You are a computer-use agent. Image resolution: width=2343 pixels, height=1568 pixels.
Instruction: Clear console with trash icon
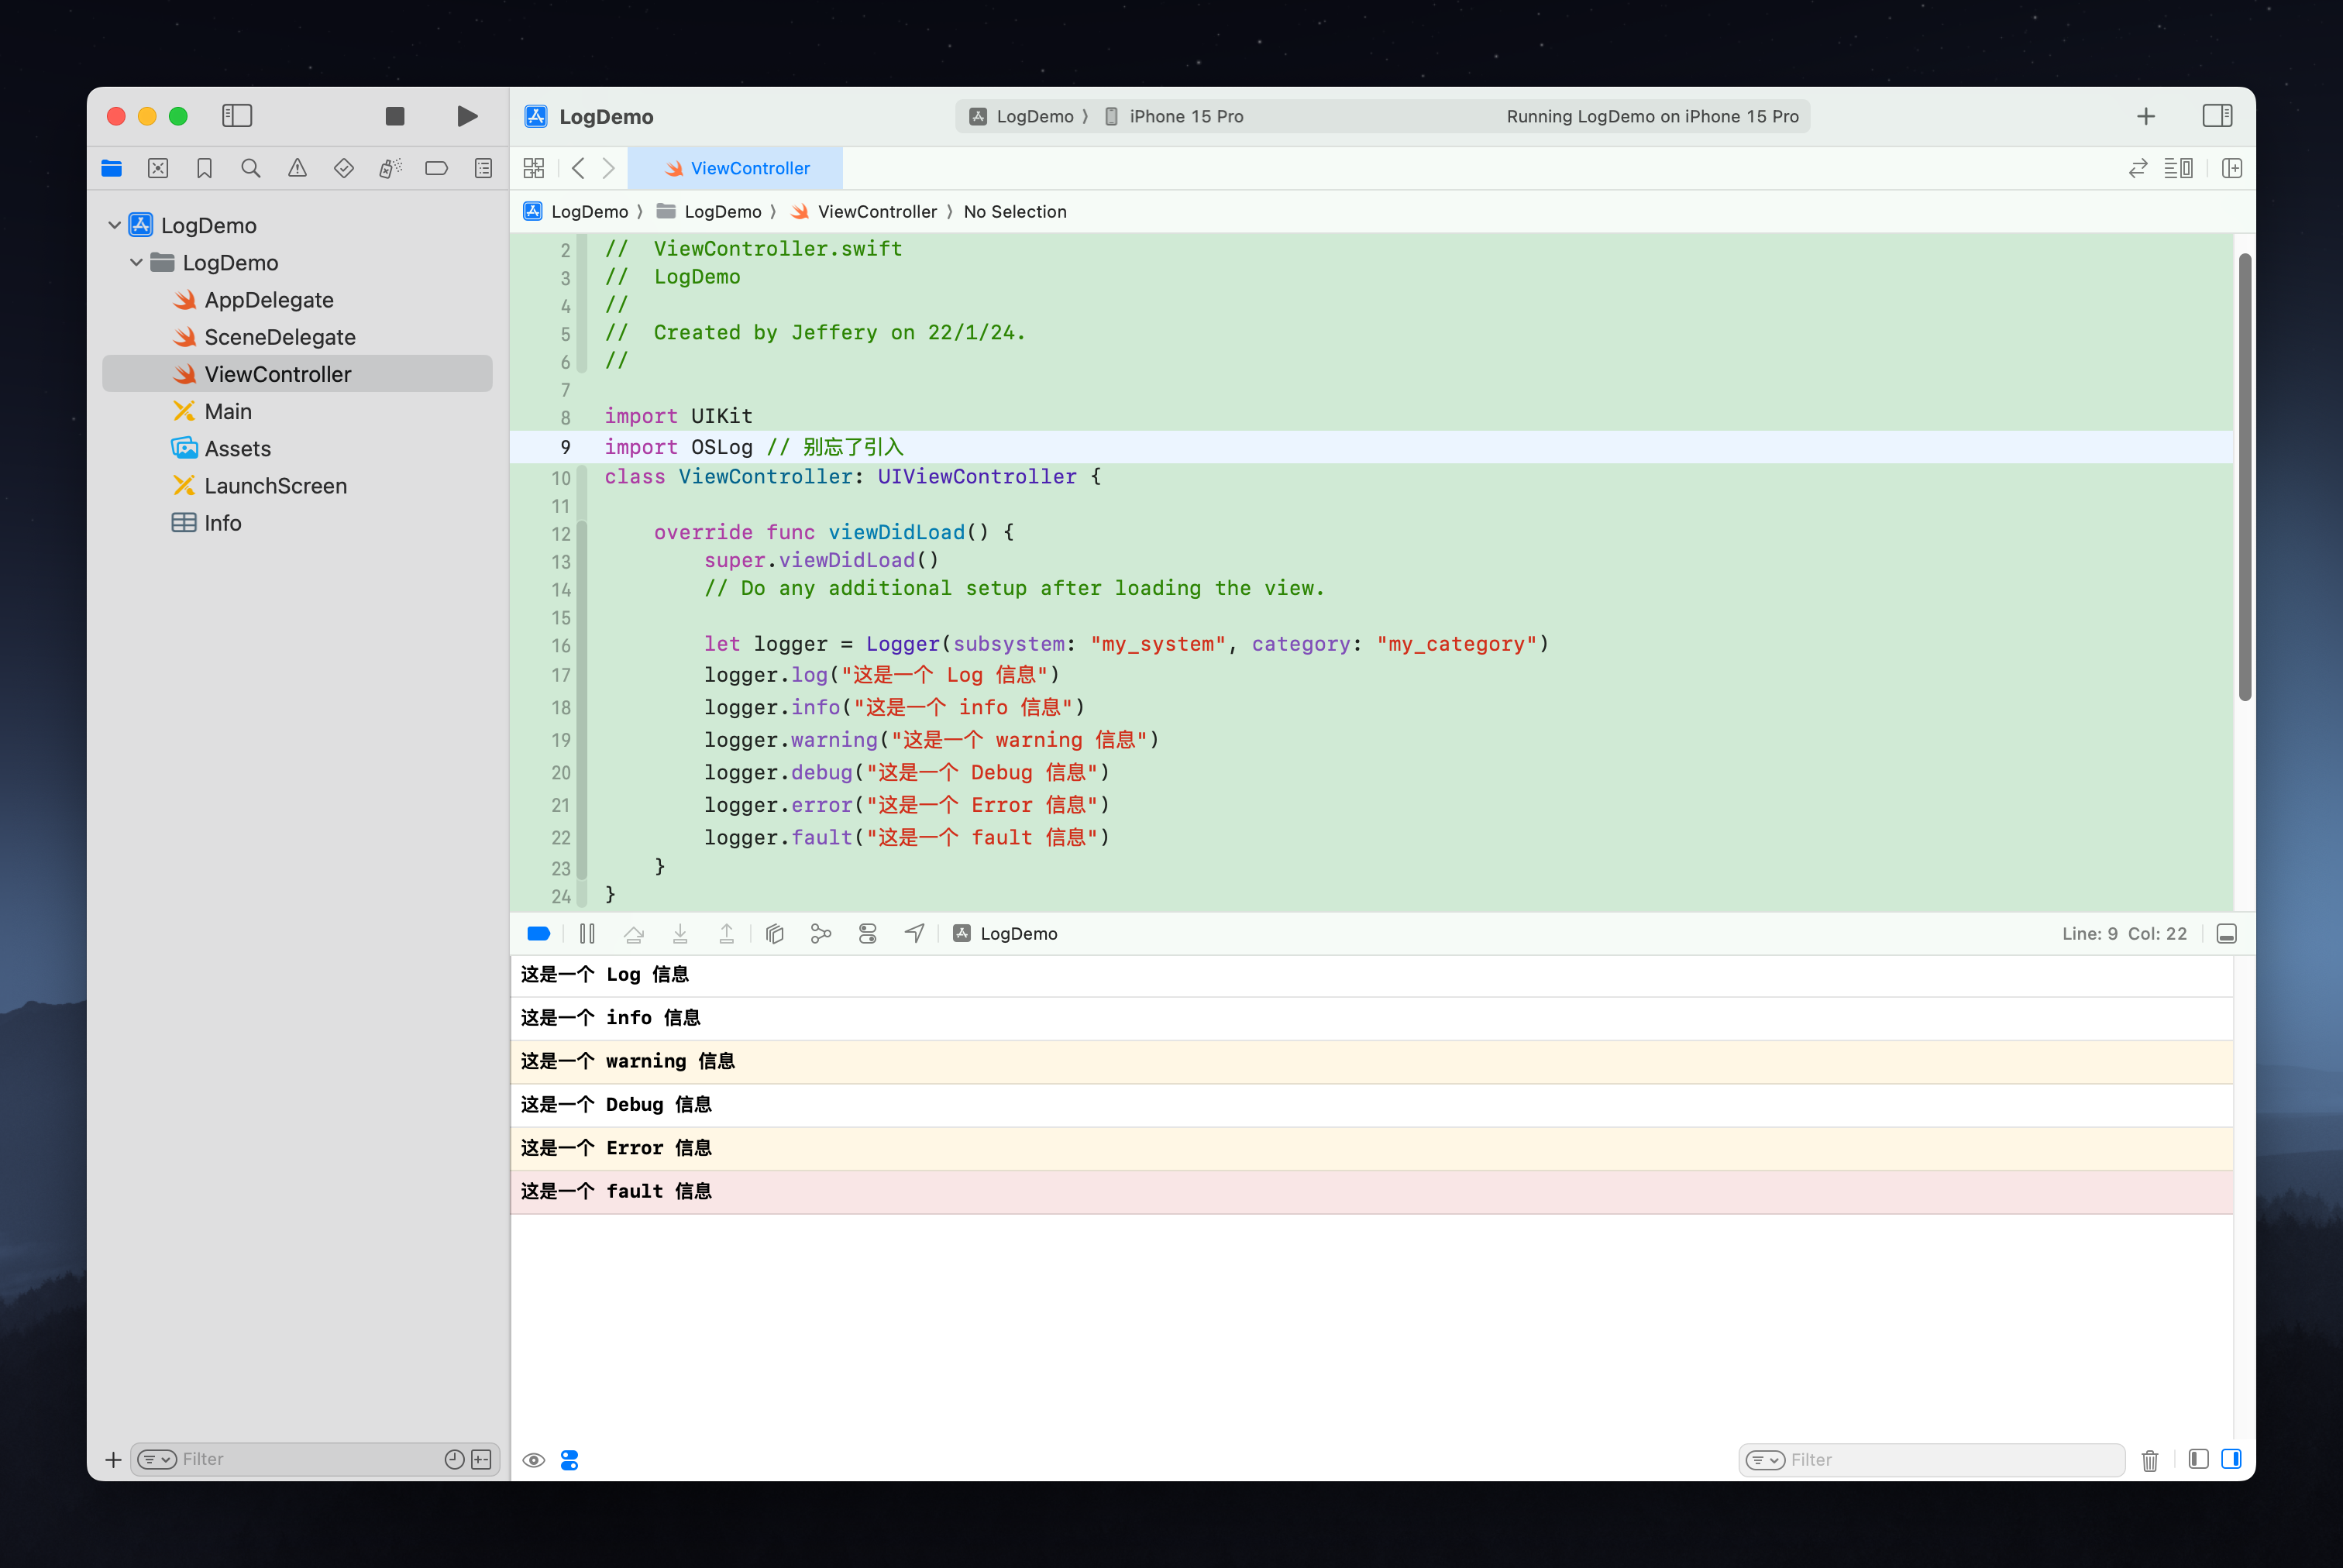click(2150, 1460)
